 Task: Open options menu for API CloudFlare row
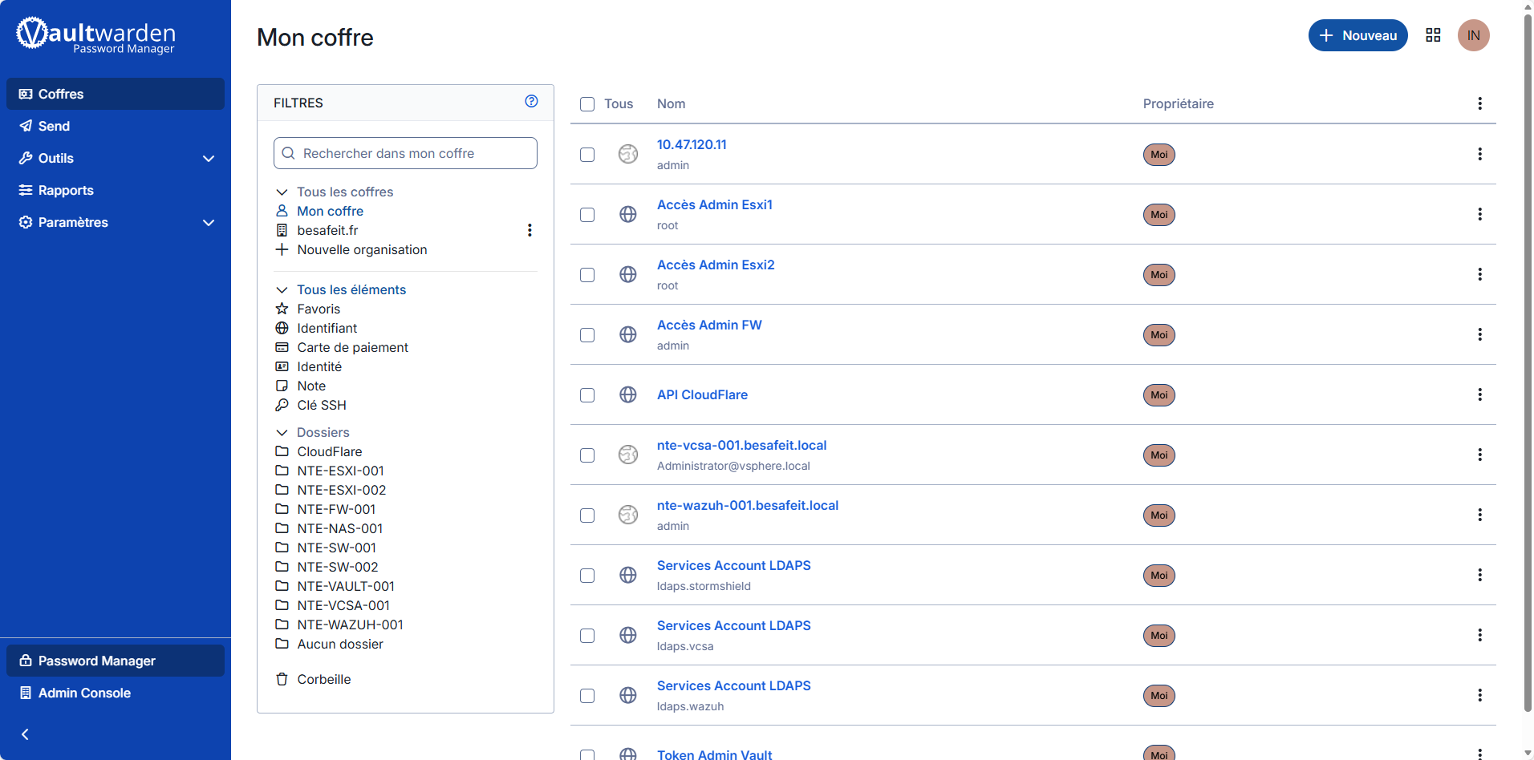[1479, 394]
